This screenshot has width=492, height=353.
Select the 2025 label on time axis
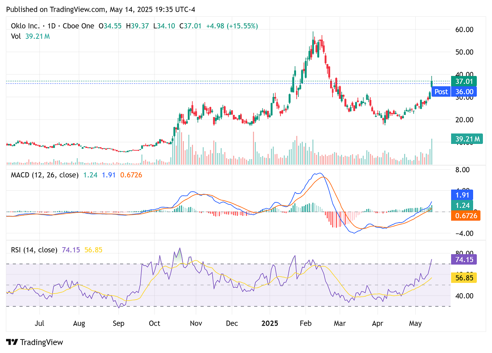pos(269,323)
